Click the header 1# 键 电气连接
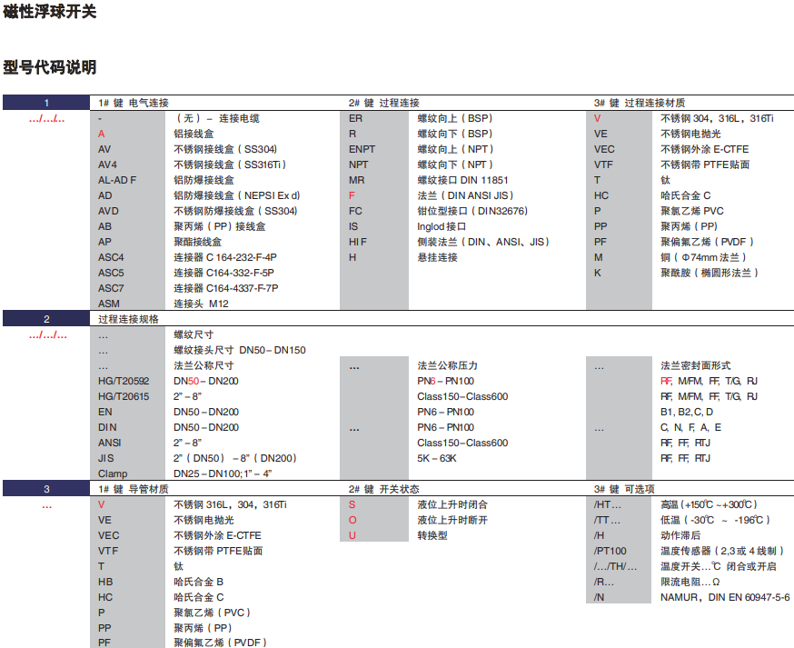 click(134, 103)
